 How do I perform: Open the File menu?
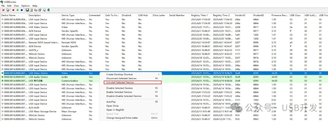click(x=3, y=6)
